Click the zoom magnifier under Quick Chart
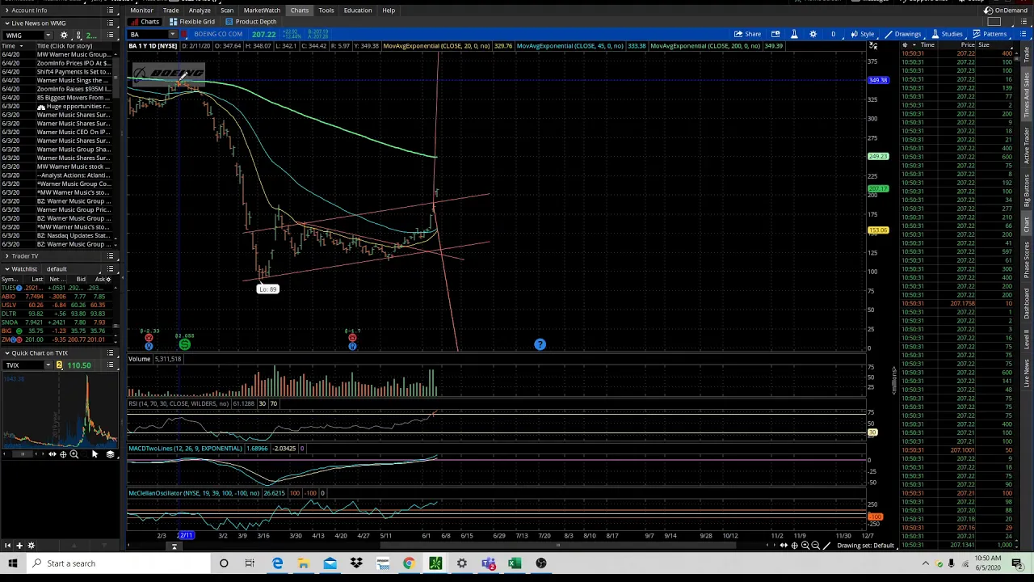1034x582 pixels. point(74,454)
